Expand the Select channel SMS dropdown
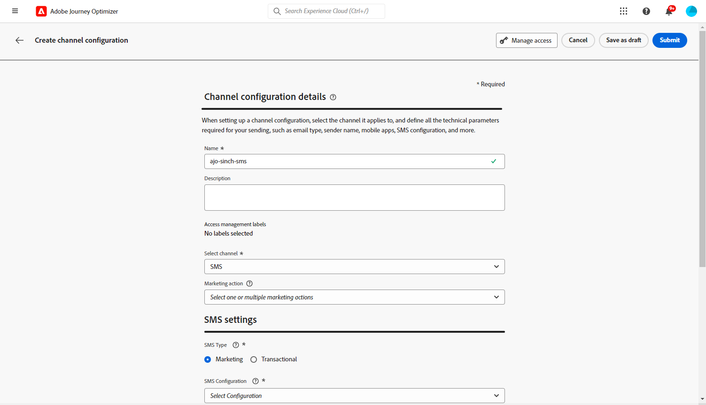This screenshot has height=405, width=706. click(354, 267)
